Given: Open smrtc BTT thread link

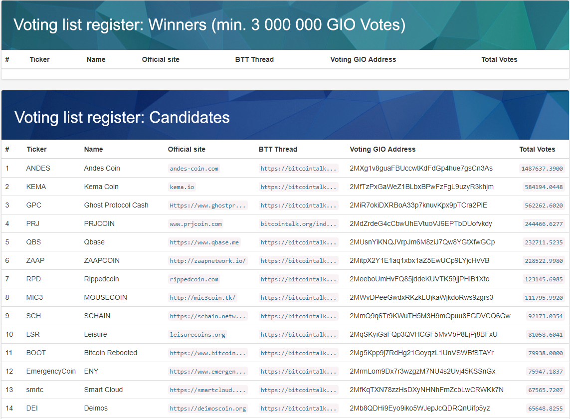Looking at the screenshot, I should [298, 390].
